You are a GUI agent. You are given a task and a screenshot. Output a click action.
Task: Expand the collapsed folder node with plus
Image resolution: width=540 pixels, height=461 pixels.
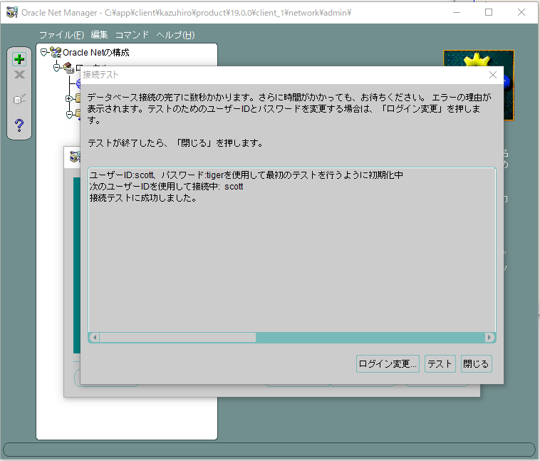(x=68, y=98)
